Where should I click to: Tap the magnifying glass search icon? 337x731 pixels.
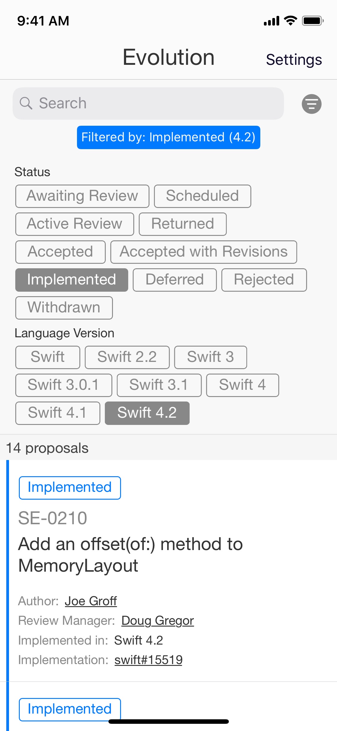click(26, 103)
